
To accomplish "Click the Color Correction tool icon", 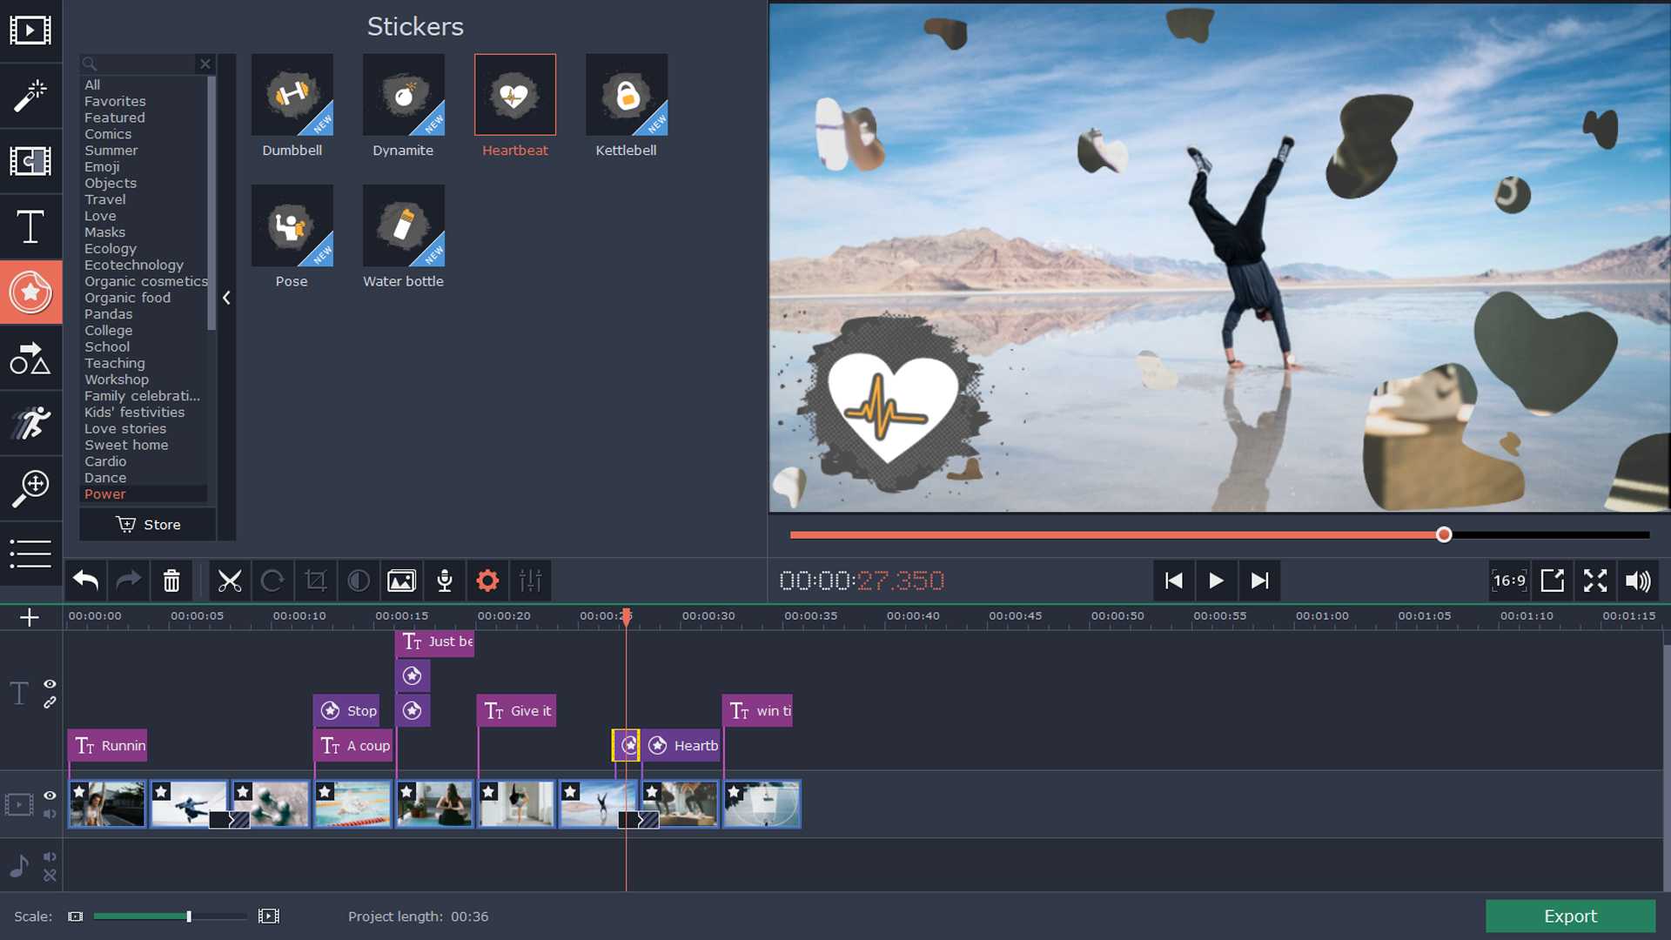I will [x=358, y=581].
